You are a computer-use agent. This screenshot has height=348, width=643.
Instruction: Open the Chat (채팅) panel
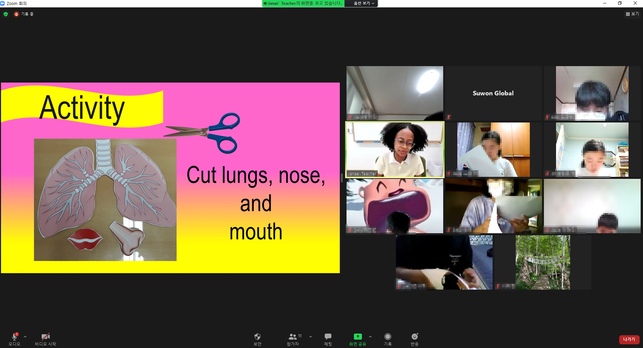pos(328,337)
